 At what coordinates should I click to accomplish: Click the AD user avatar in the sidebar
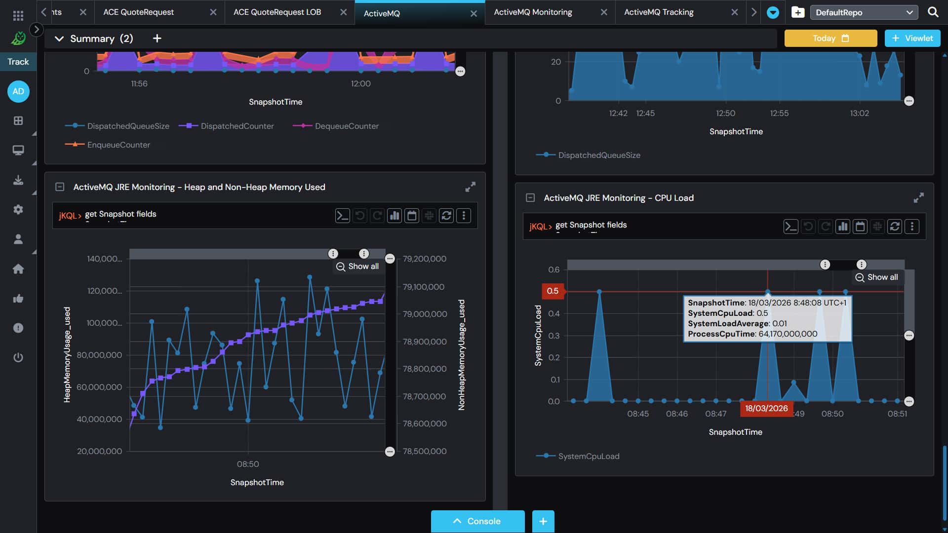point(18,91)
